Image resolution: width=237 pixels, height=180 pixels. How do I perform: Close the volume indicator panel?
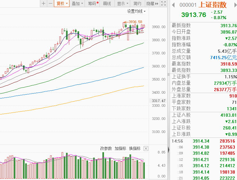pyautogui.click(x=146, y=148)
